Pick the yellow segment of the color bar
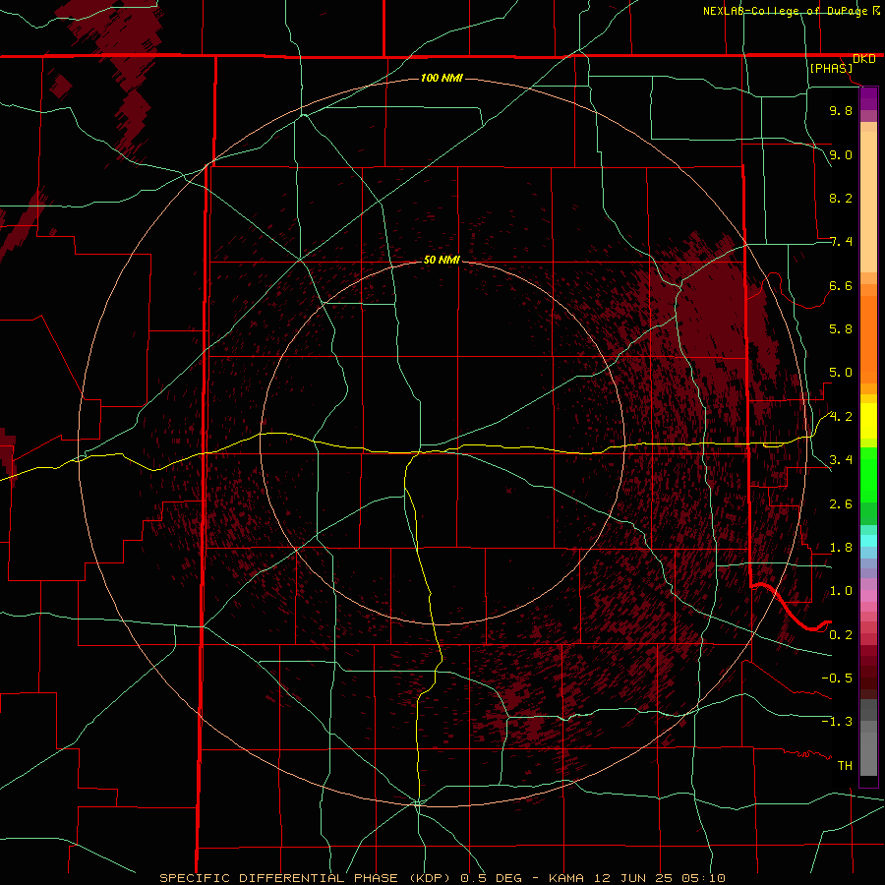This screenshot has height=885, width=885. tap(868, 421)
